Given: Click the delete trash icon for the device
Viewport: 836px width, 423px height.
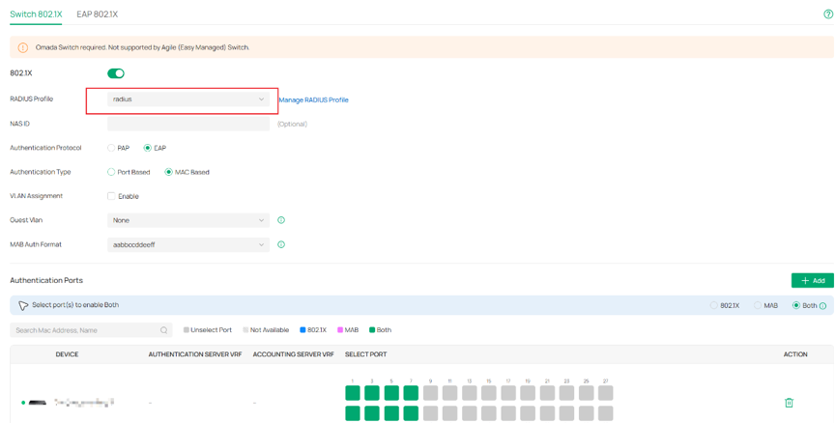Looking at the screenshot, I should coord(789,403).
